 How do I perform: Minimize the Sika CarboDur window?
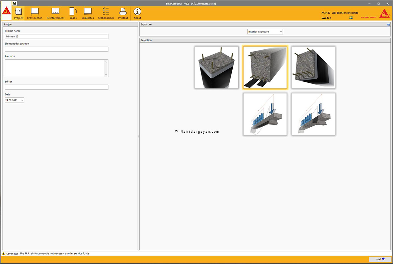click(370, 3)
